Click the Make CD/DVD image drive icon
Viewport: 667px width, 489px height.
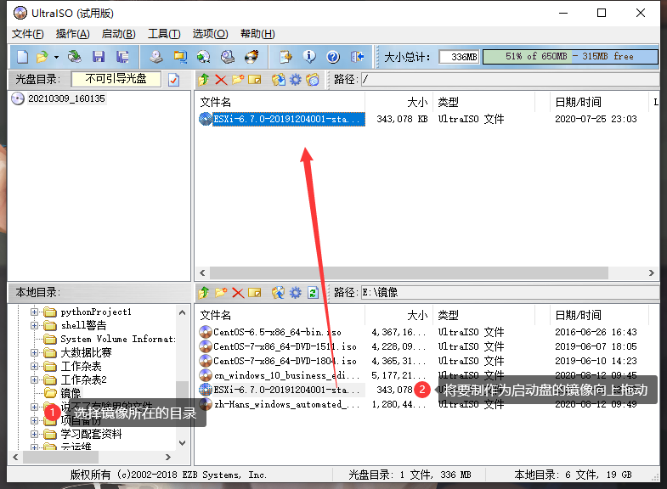[156, 57]
